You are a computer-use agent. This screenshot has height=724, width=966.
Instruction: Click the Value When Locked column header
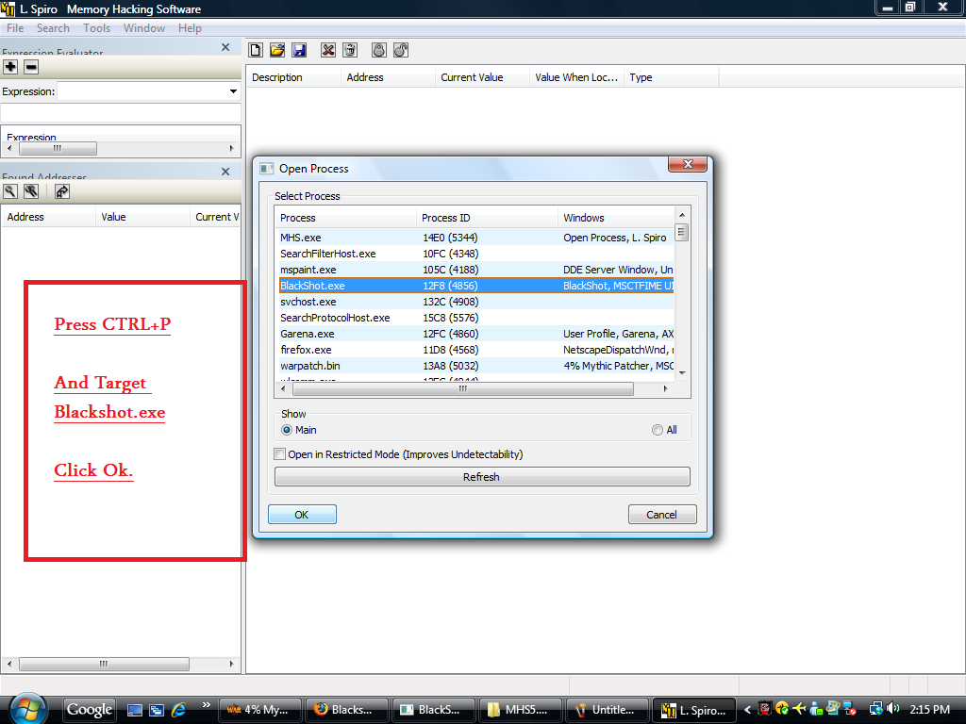point(576,77)
